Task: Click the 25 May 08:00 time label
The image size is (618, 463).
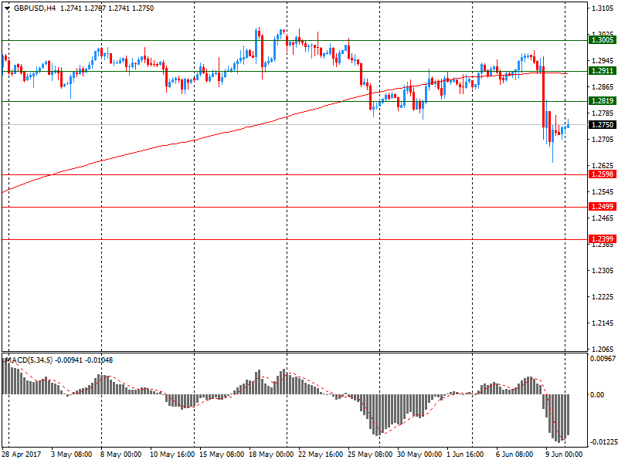Action: click(370, 455)
